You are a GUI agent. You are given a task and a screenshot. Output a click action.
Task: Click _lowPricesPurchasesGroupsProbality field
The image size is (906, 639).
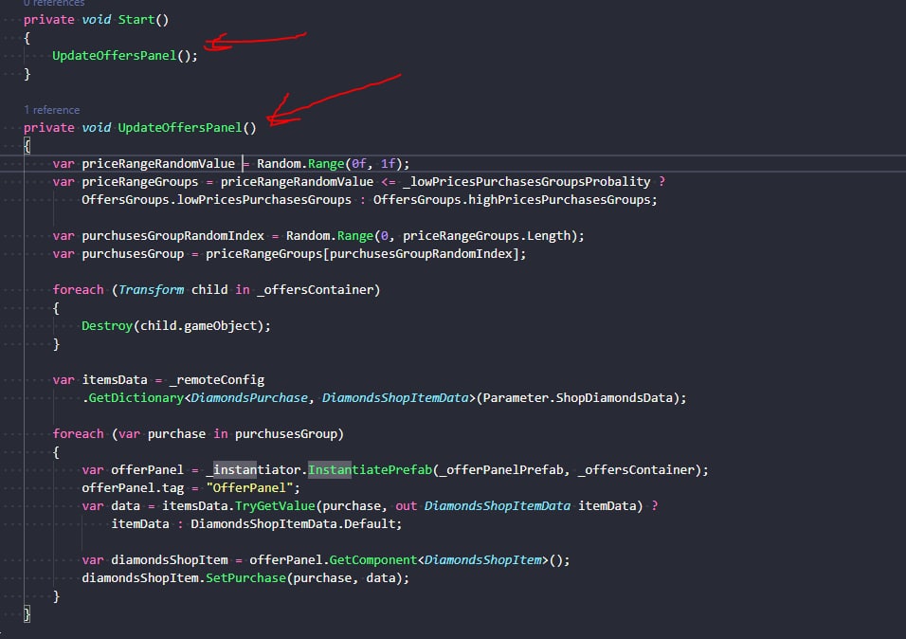tap(527, 182)
